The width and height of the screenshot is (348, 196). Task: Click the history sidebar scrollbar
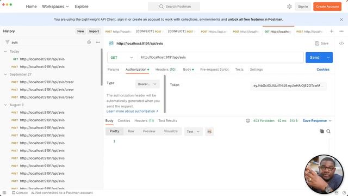coord(102,66)
